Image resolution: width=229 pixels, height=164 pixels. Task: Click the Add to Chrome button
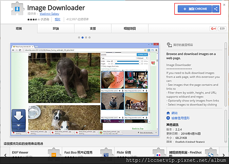point(195,9)
